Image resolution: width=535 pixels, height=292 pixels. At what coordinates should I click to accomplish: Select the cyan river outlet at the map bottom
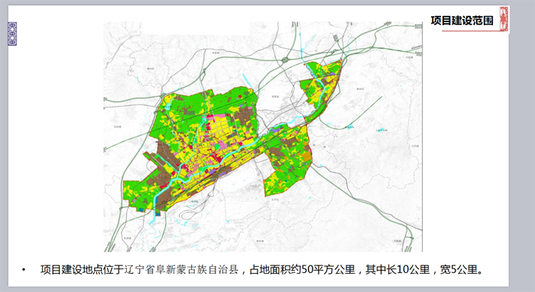point(152,218)
